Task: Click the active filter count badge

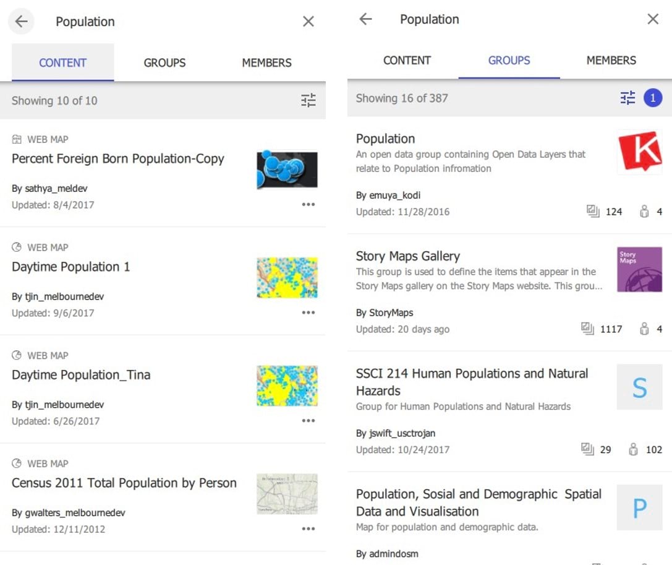Action: 653,98
